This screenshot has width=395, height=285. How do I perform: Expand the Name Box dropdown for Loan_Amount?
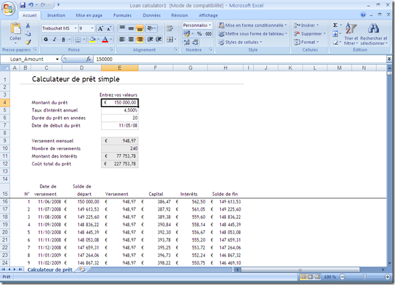58,59
